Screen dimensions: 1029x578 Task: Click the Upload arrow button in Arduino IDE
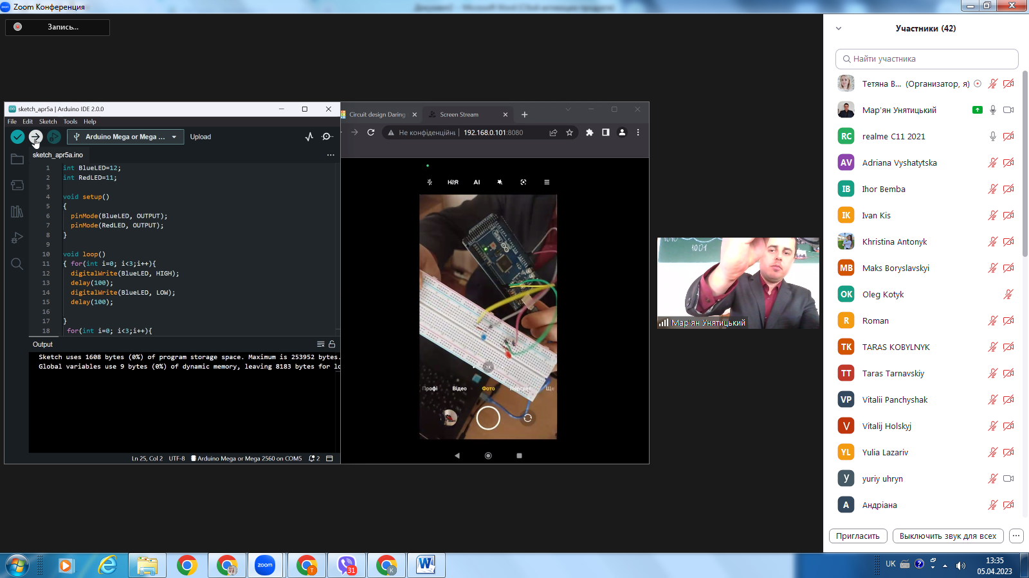pos(36,137)
